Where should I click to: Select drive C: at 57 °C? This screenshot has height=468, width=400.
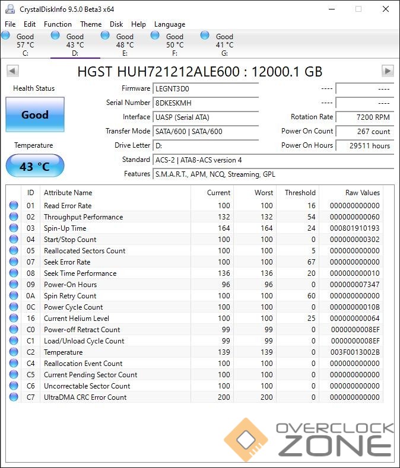point(26,44)
